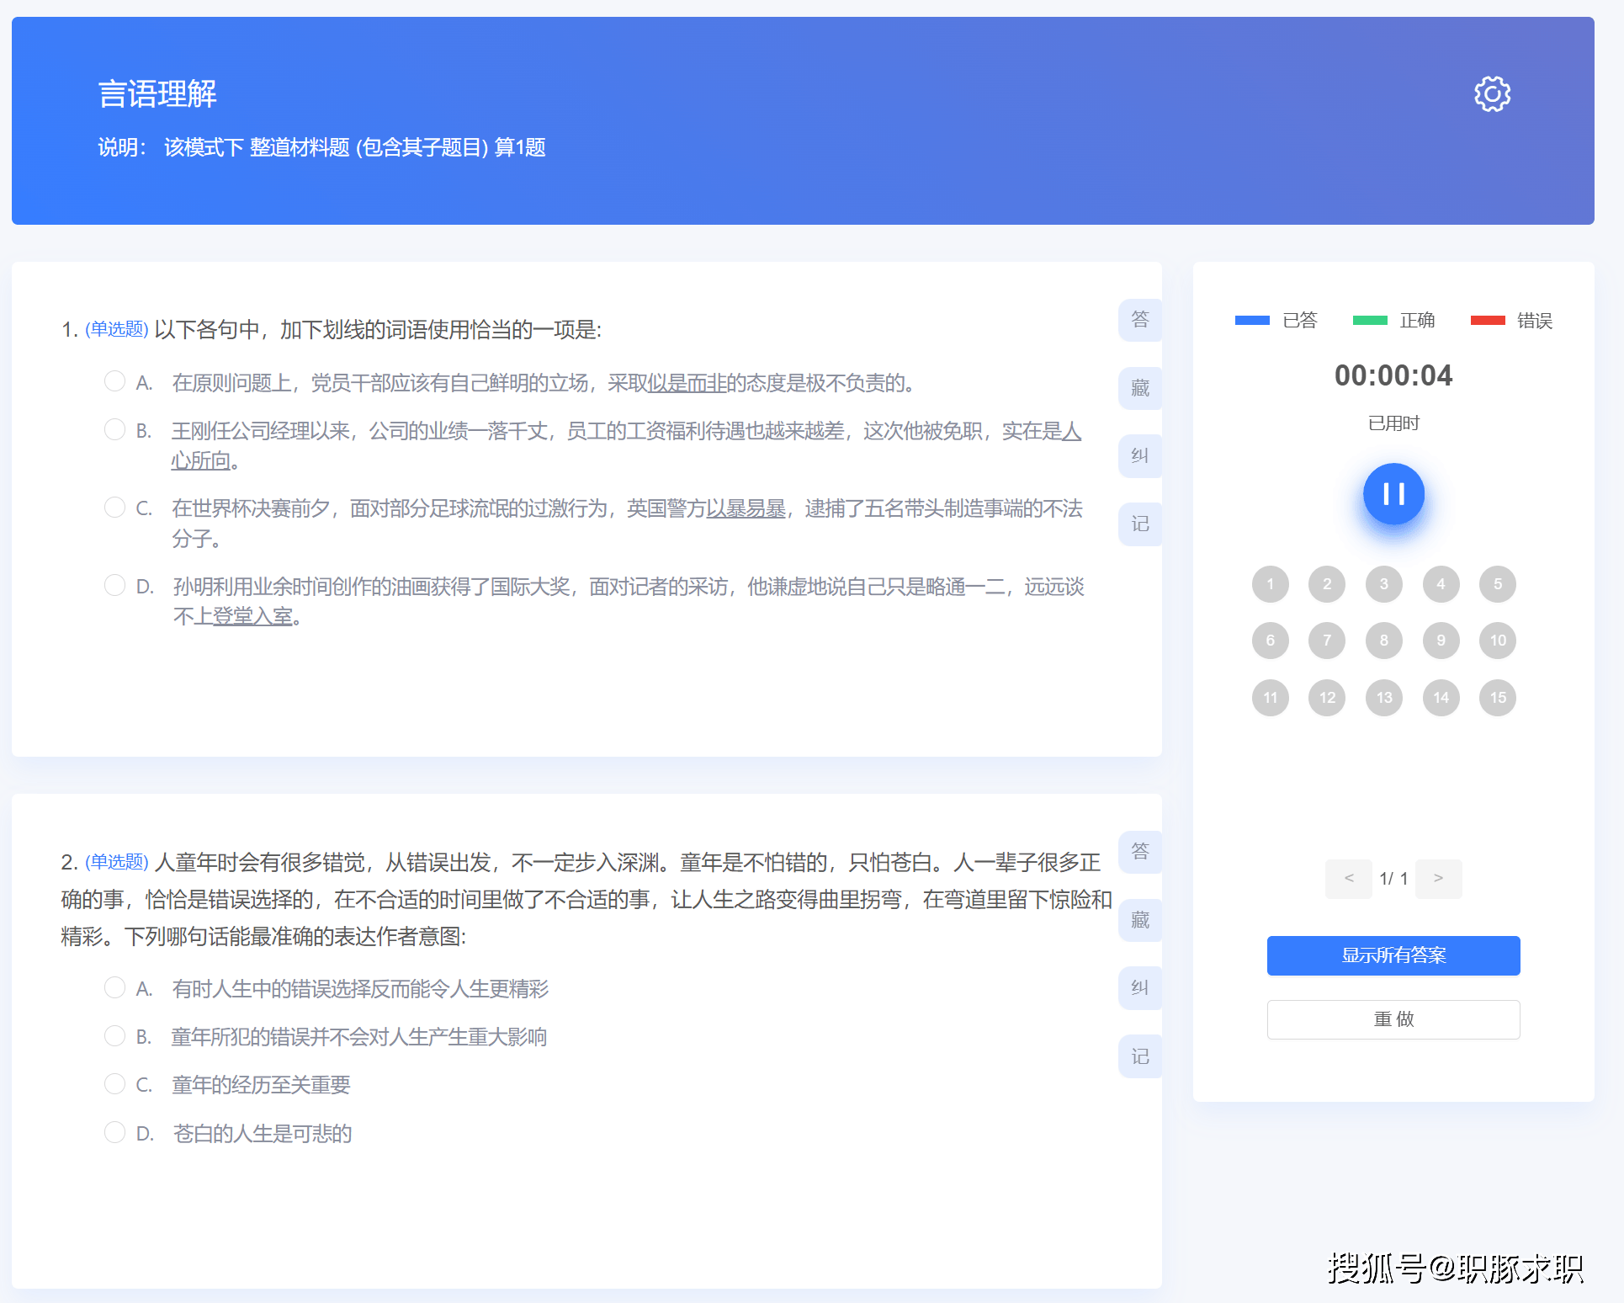Click the 纠 correction icon for question 1

pyautogui.click(x=1139, y=456)
